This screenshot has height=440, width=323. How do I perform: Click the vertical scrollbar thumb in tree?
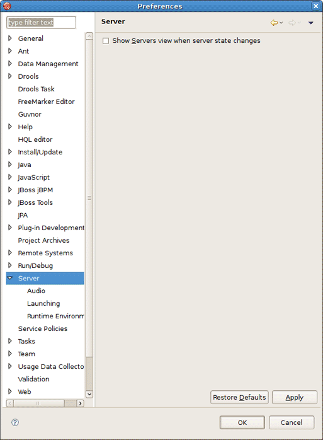pyautogui.click(x=89, y=198)
